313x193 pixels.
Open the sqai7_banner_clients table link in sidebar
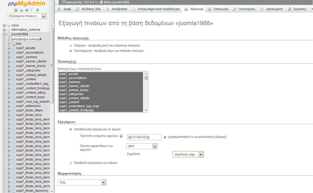[x=31, y=61]
